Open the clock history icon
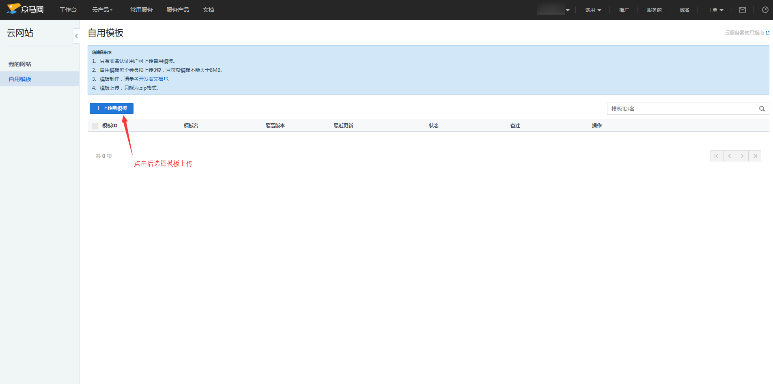Viewport: 773px width, 384px height. (x=765, y=10)
